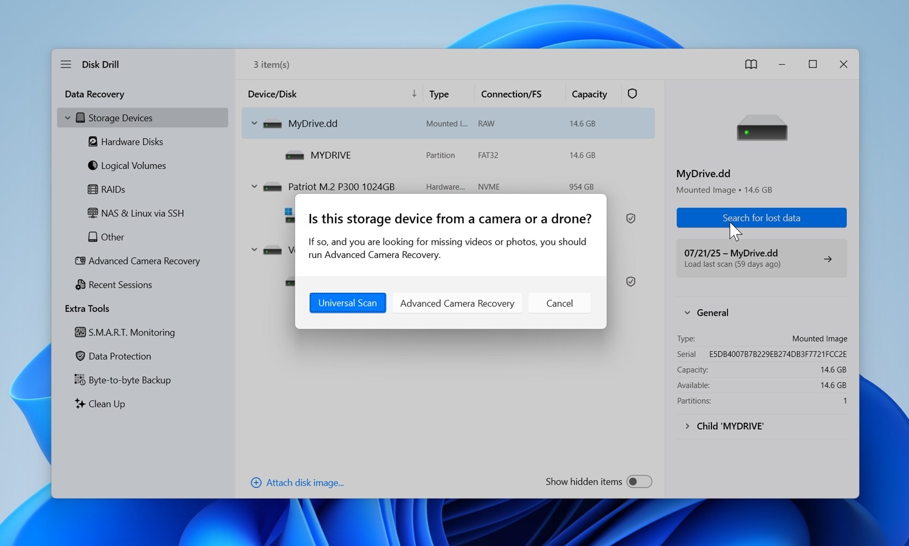The width and height of the screenshot is (909, 546).
Task: Expand the Child 'MYDRIVE' section
Action: click(x=687, y=426)
